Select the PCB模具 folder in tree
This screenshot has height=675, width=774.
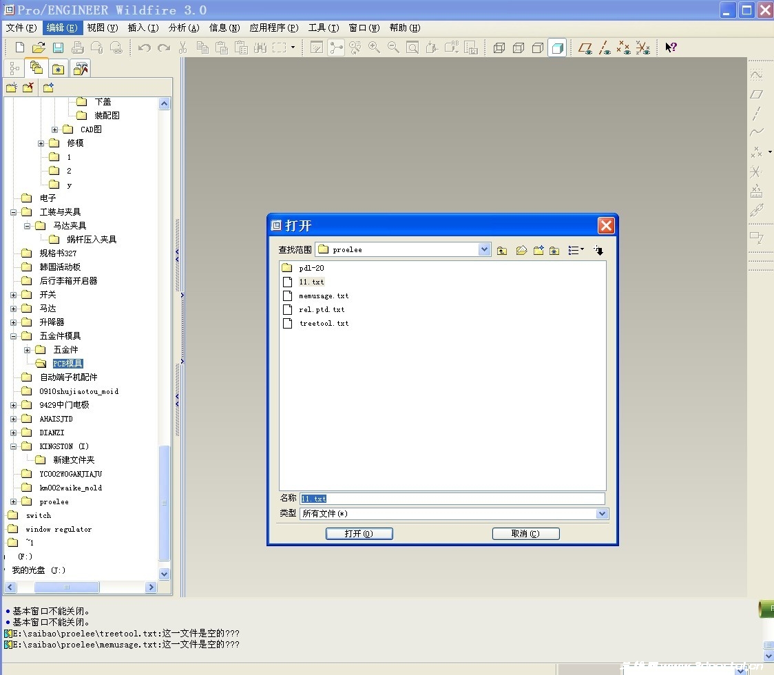[67, 364]
